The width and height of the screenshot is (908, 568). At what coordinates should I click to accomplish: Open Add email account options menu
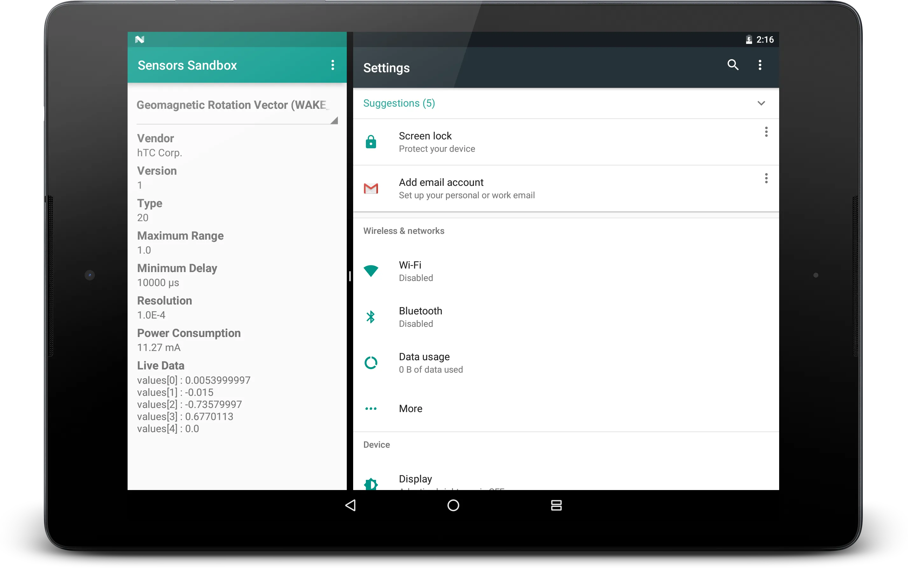(x=766, y=179)
